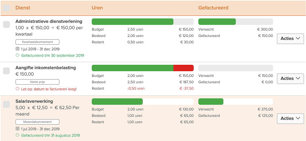The width and height of the screenshot is (306, 141).
Task: Open Acties dropdown for Administratieve dienstverlening
Action: [290, 39]
